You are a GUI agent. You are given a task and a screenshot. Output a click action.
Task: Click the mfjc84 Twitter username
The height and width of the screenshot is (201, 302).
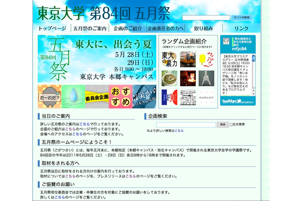(x=239, y=49)
